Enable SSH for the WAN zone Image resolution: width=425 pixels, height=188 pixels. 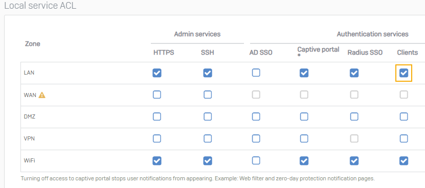click(208, 95)
